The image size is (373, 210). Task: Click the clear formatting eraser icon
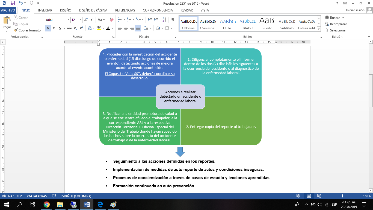pyautogui.click(x=111, y=20)
